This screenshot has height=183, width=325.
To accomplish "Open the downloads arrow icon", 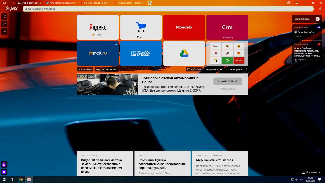I will click(320, 9).
